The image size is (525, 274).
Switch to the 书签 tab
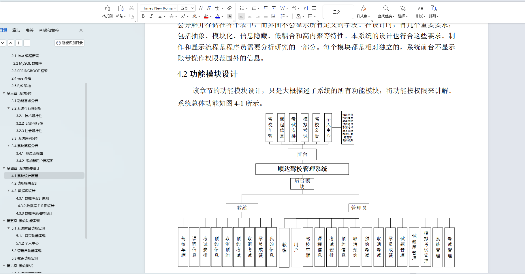point(30,30)
